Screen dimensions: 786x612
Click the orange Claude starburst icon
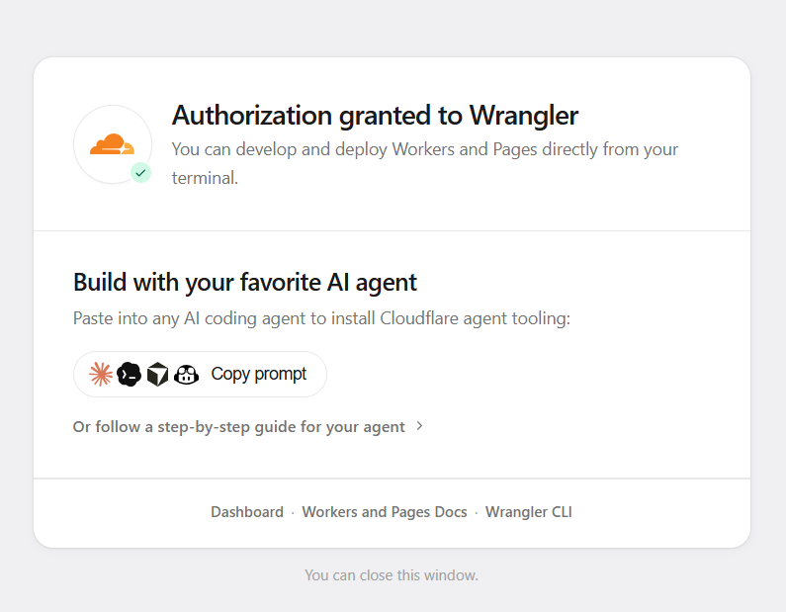tap(101, 375)
